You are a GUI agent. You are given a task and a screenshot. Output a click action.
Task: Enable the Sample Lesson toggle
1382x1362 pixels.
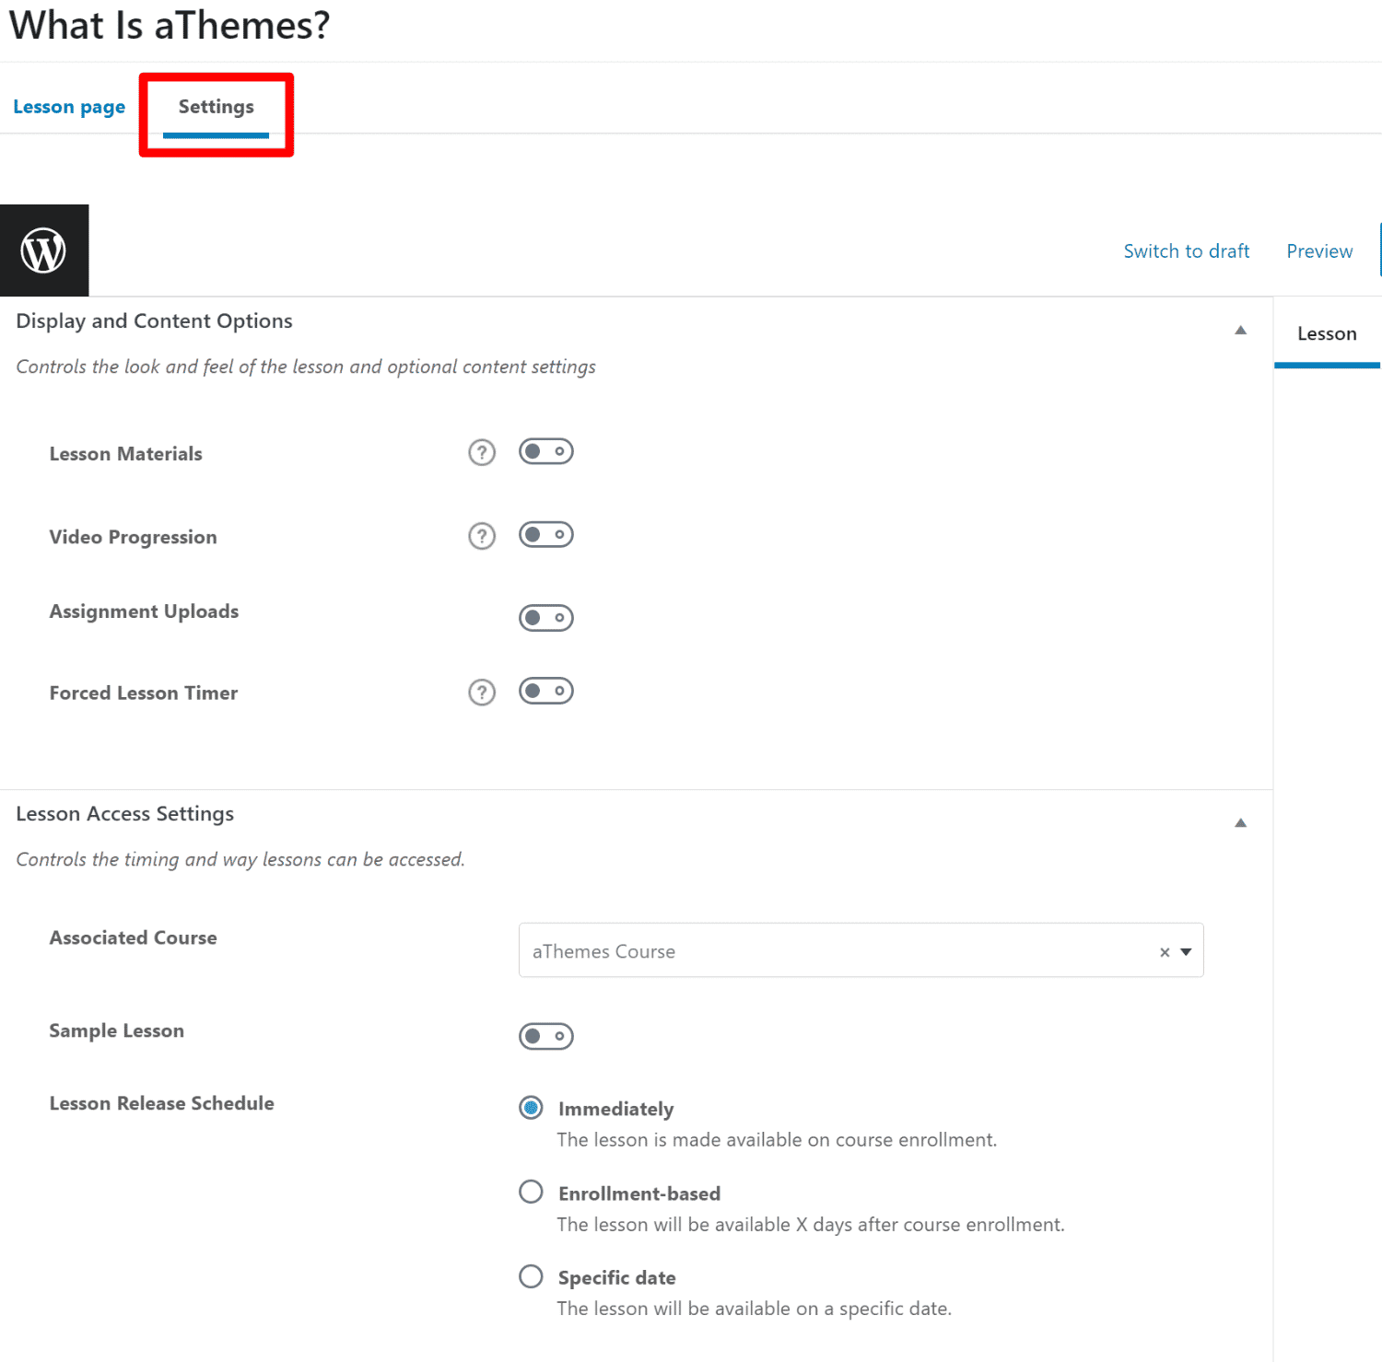[546, 1036]
